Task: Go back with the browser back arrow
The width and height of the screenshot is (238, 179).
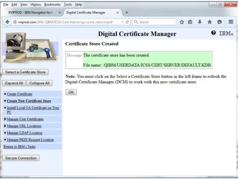Action: 7,22
